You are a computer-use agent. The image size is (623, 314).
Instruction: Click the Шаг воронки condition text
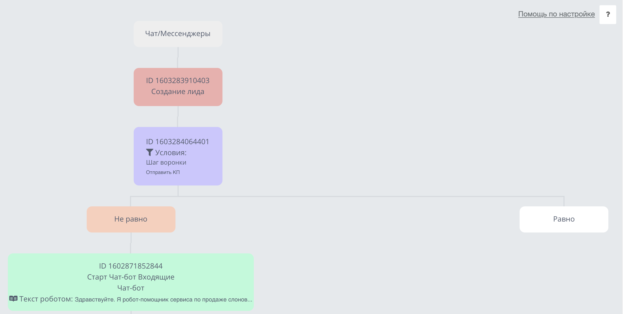(166, 162)
